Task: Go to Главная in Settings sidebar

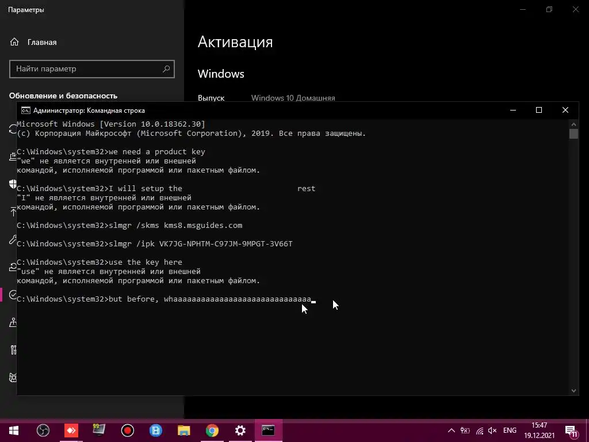Action: [x=42, y=43]
